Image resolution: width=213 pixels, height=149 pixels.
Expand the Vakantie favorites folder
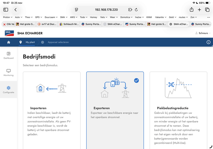(161, 17)
